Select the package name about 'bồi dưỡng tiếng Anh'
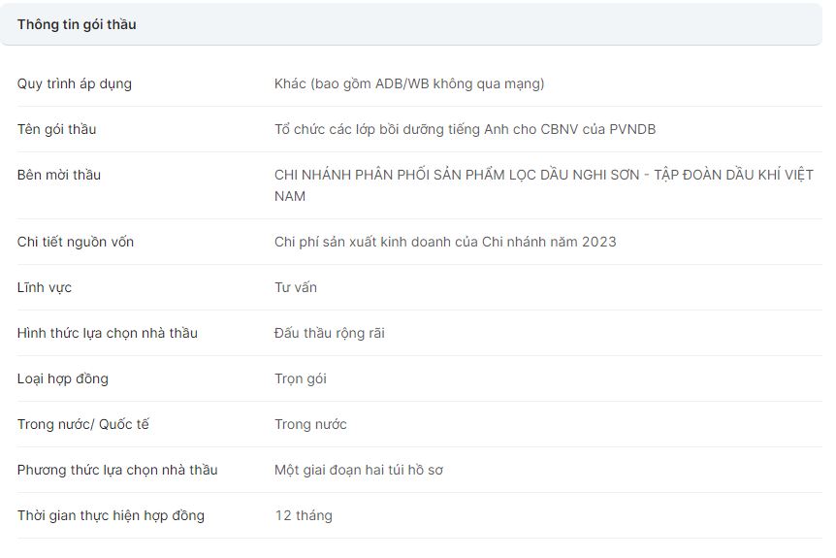Image resolution: width=836 pixels, height=558 pixels. (x=465, y=129)
